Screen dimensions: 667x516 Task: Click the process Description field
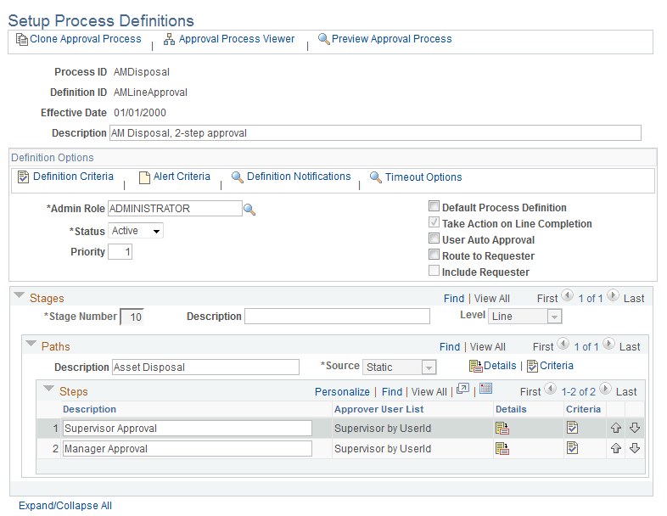pos(375,133)
